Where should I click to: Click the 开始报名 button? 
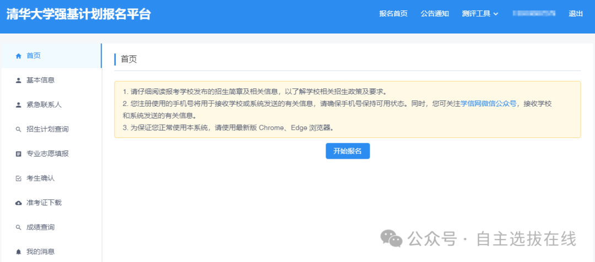point(348,151)
